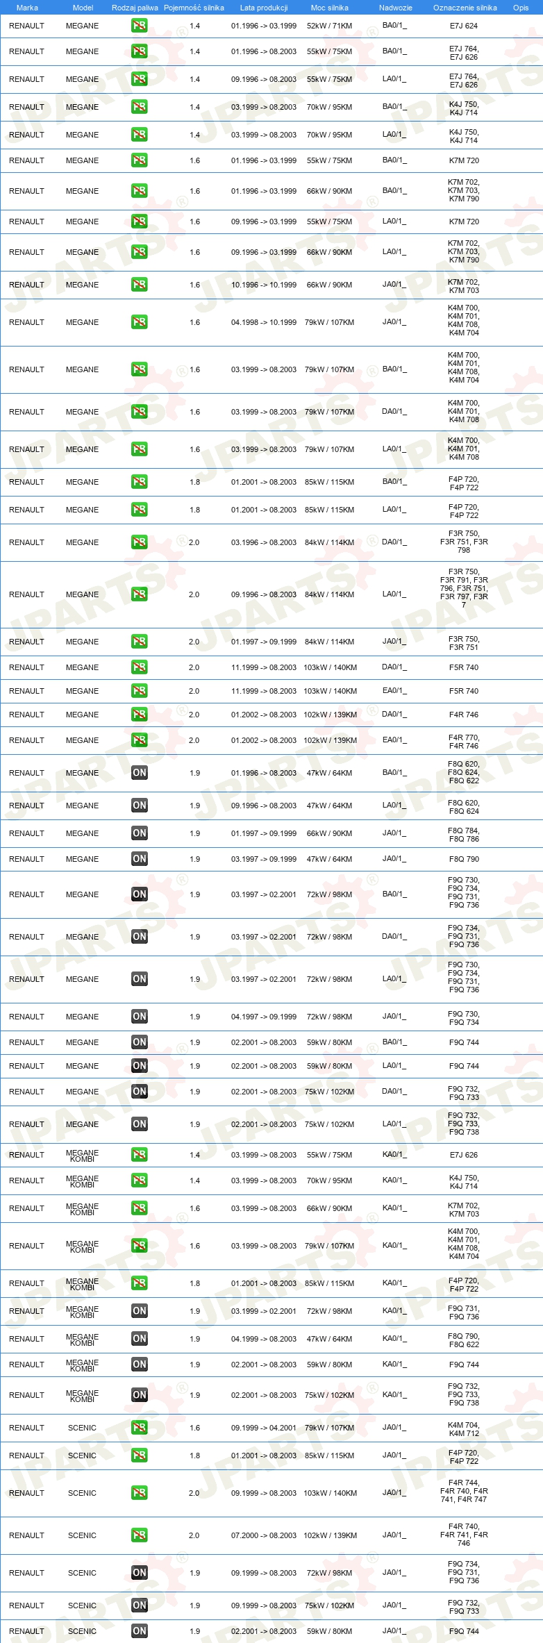The height and width of the screenshot is (1643, 543).
Task: Click petrol icon in Scenic 1.8 row
Action: click(139, 1456)
